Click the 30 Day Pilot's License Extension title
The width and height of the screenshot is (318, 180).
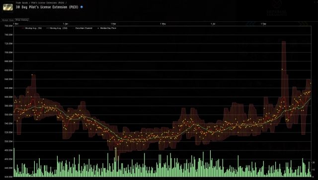(47, 7)
